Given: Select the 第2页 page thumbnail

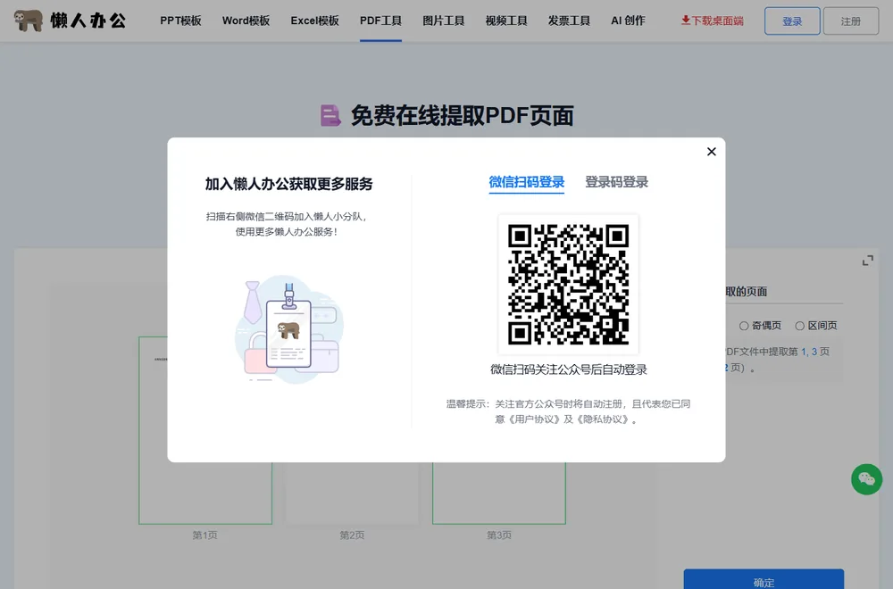Looking at the screenshot, I should click(352, 493).
